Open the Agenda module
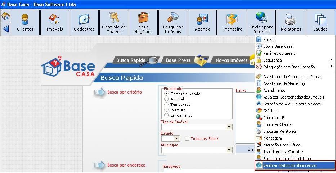This screenshot has height=173, width=336. [x=202, y=23]
